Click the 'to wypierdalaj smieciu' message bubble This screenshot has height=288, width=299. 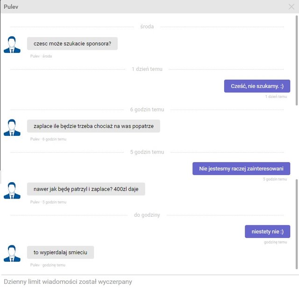point(60,252)
